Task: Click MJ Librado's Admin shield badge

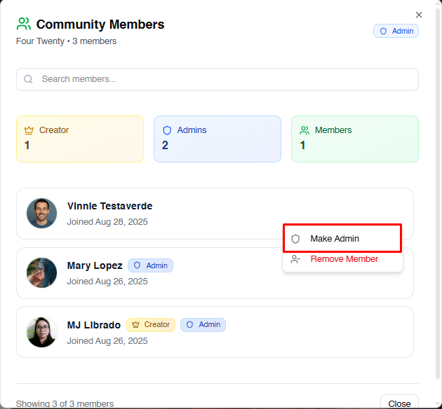Action: click(x=203, y=325)
